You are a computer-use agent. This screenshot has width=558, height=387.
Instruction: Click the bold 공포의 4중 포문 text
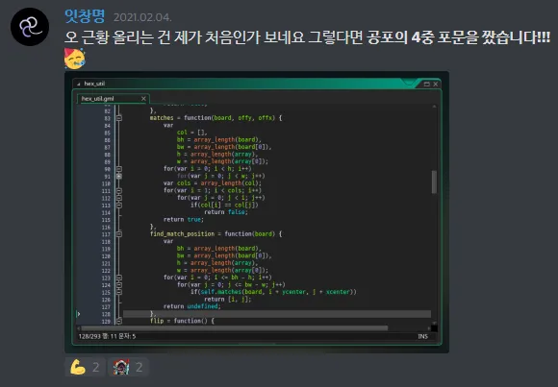(421, 36)
